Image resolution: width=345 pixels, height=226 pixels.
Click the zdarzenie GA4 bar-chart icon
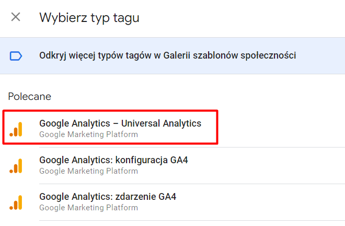click(x=16, y=202)
